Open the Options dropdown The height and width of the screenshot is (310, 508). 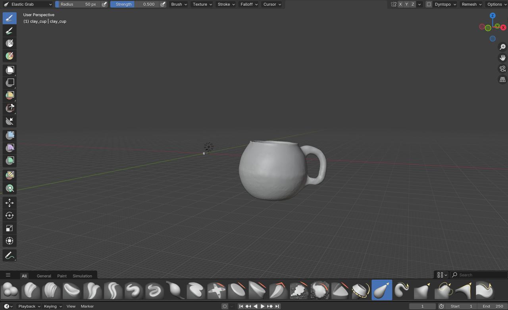[x=496, y=4]
